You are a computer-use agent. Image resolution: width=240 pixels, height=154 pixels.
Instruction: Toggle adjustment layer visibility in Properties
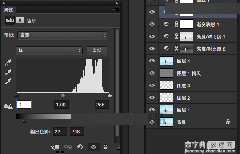[x=93, y=147]
